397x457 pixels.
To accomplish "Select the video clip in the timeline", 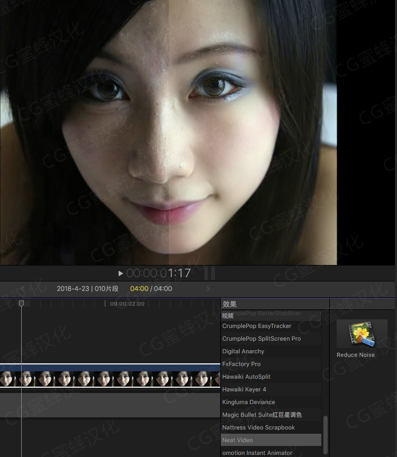I will coord(110,376).
